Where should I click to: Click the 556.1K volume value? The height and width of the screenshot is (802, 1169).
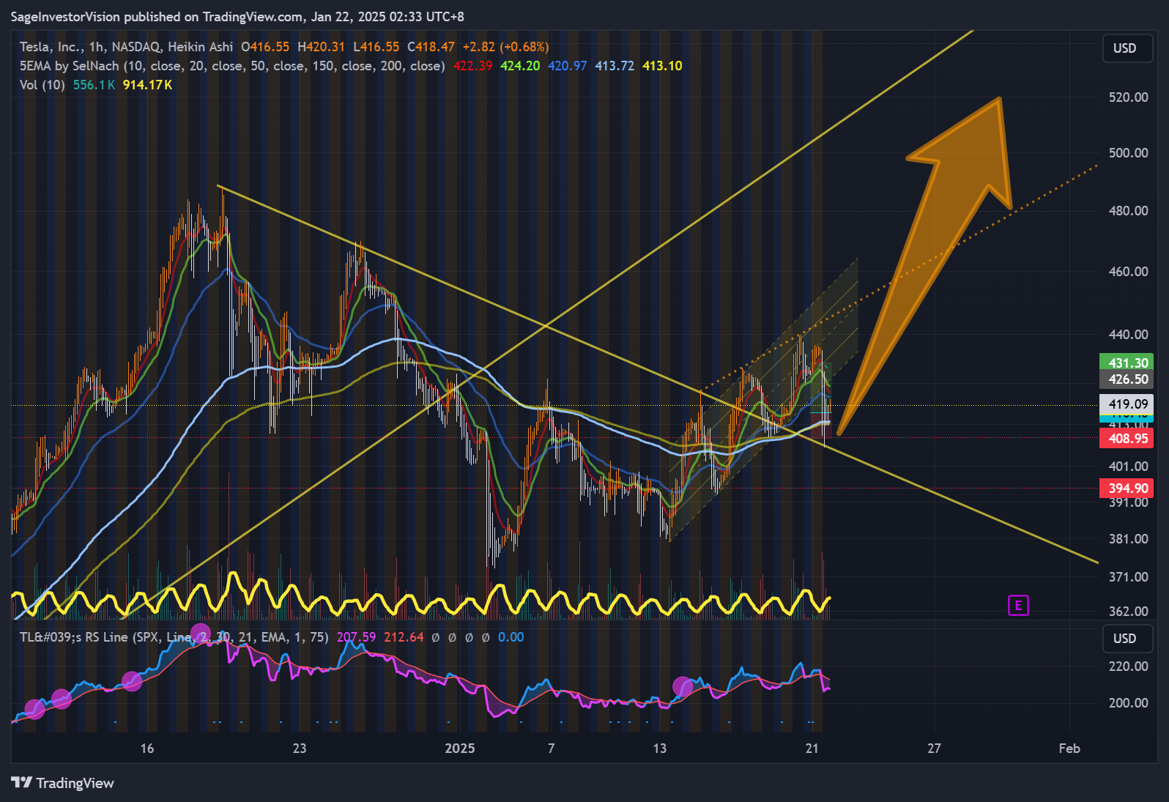click(x=94, y=85)
